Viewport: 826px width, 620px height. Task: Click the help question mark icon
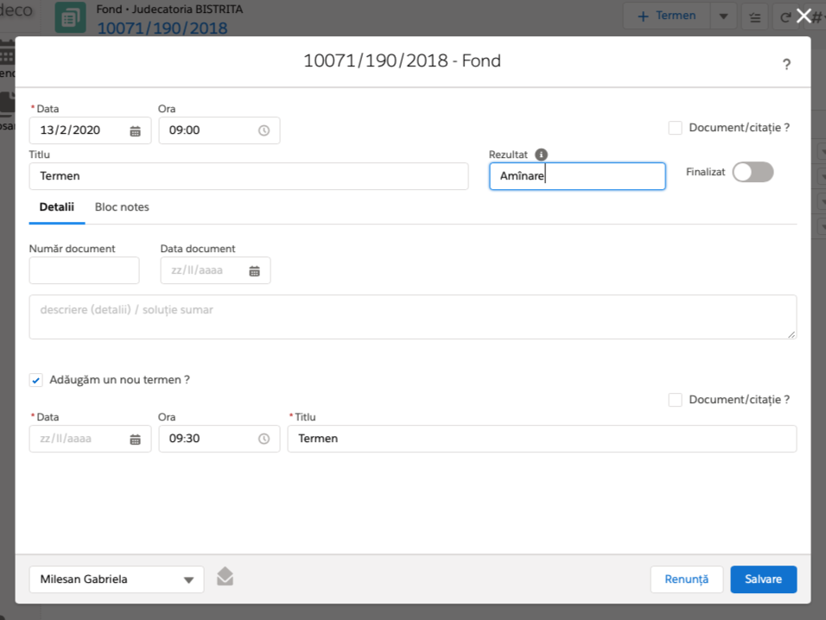point(786,65)
